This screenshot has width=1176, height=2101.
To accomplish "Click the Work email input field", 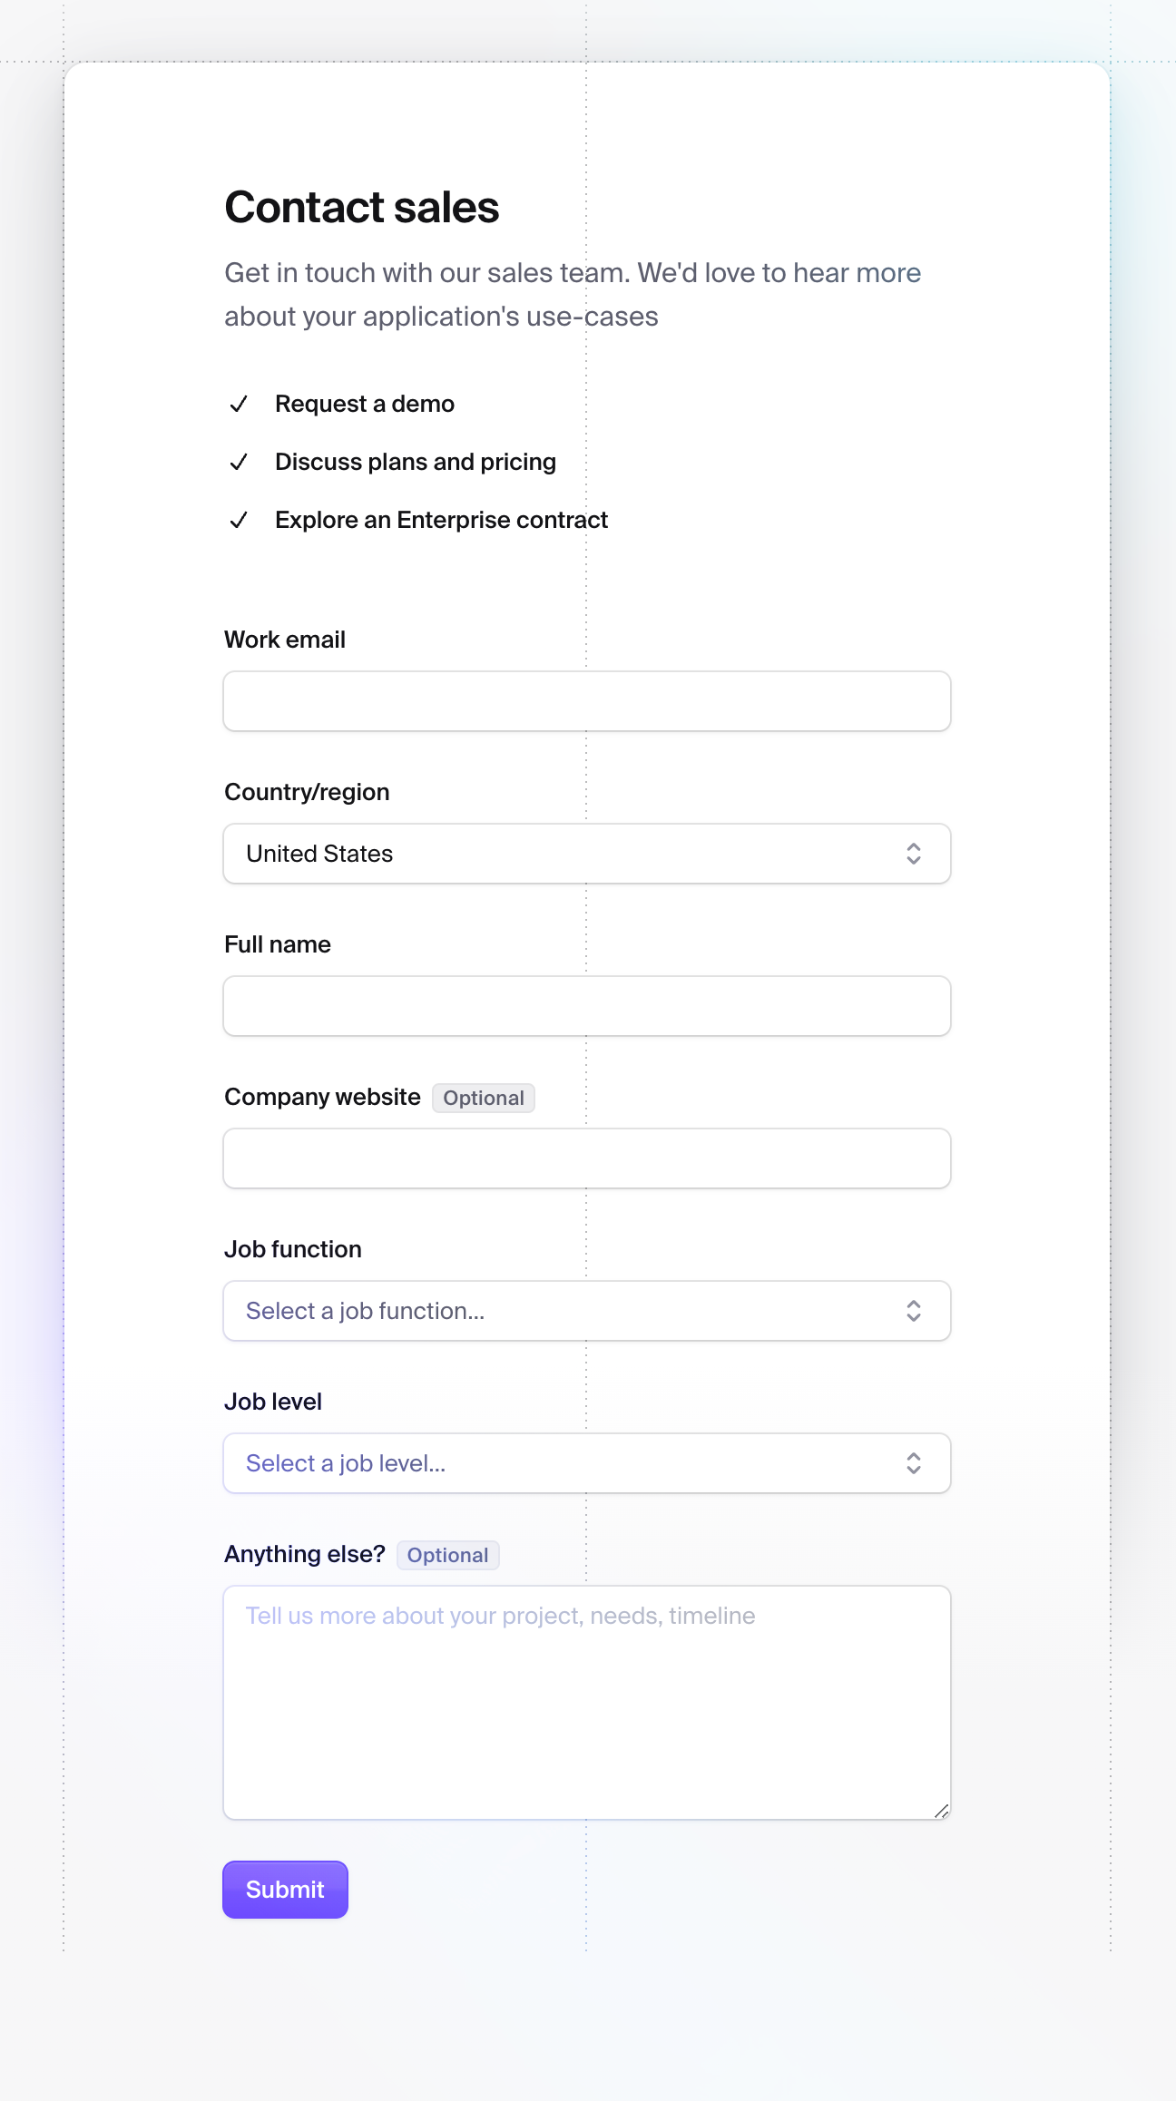I will tap(587, 701).
